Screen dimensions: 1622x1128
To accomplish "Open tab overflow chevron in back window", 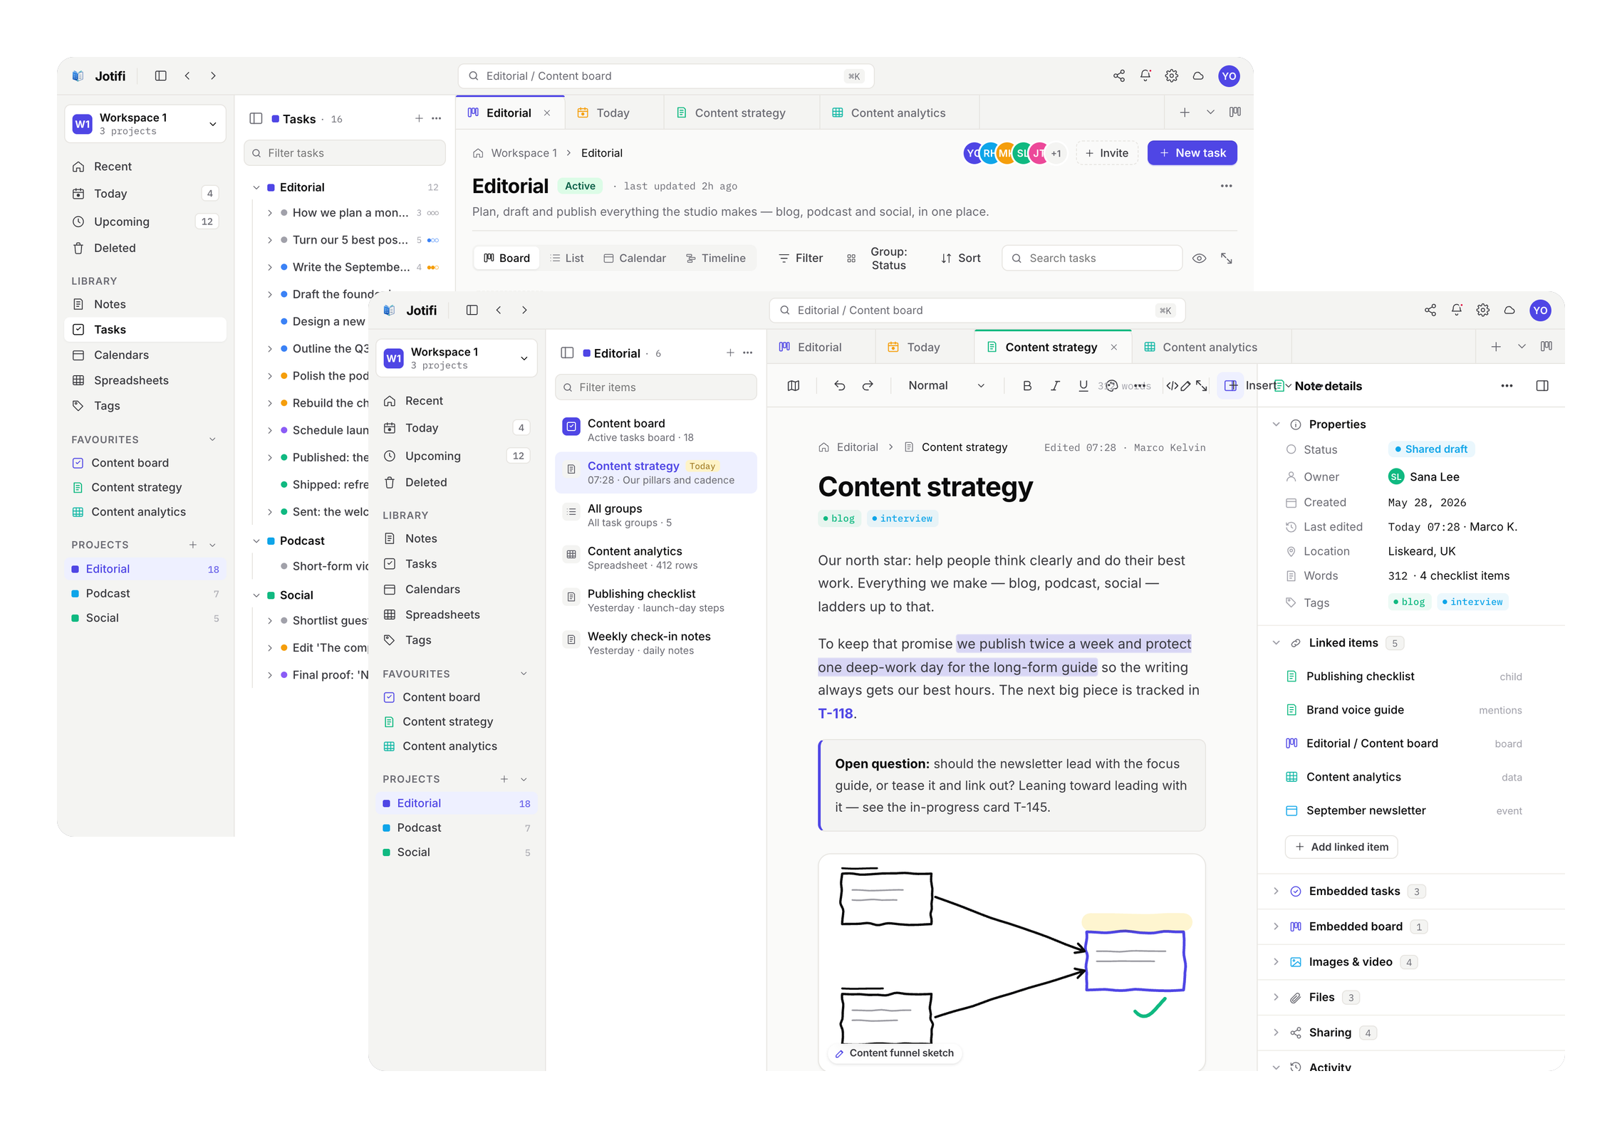I will coord(1210,113).
